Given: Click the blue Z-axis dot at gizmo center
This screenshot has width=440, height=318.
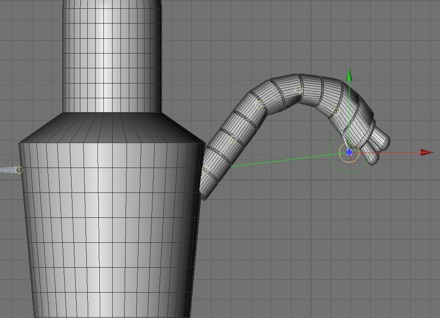Looking at the screenshot, I should coord(350,153).
